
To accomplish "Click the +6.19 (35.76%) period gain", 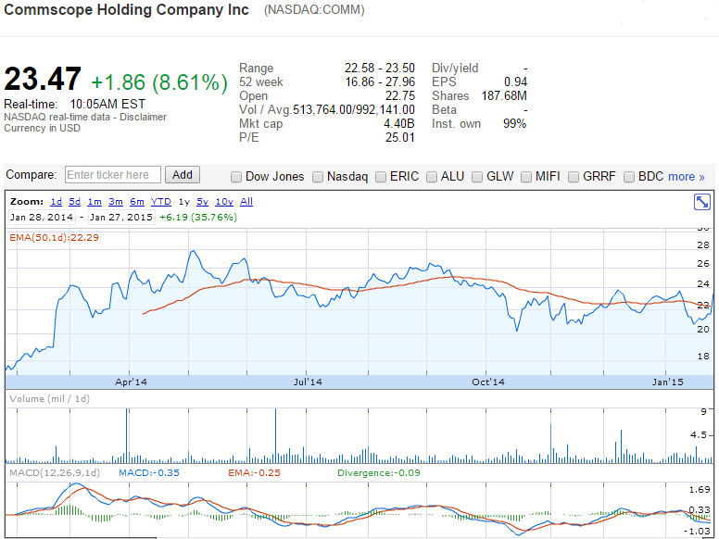I will tap(198, 218).
